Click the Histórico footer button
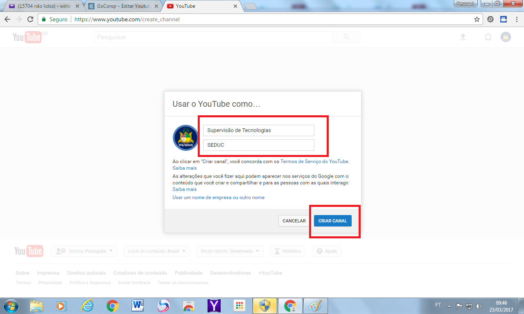524x314 pixels. click(288, 251)
